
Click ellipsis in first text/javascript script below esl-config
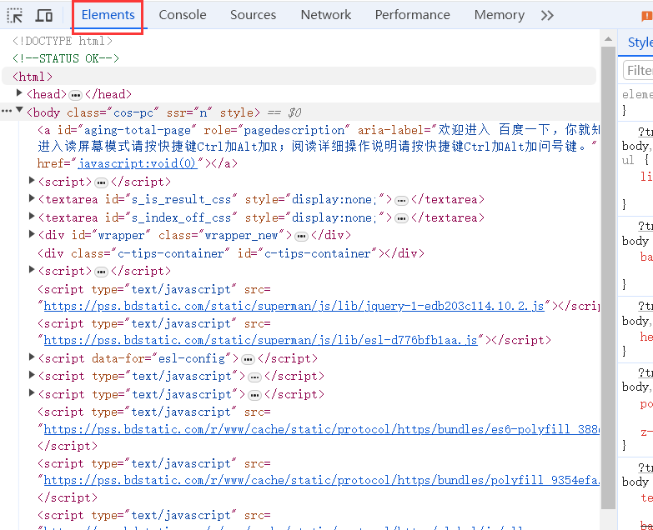click(x=254, y=377)
